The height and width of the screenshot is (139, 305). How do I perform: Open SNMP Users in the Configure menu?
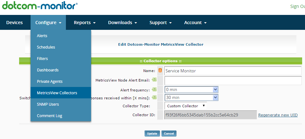61,104
